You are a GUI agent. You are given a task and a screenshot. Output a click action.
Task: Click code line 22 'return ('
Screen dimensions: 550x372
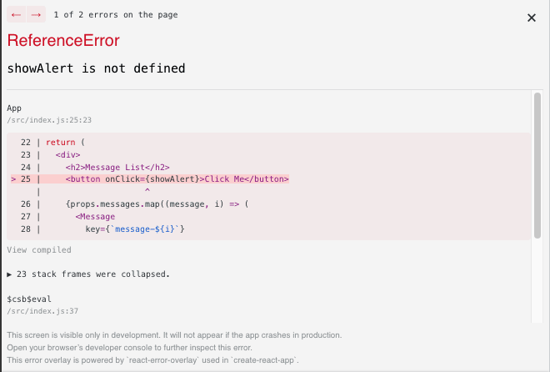point(65,142)
